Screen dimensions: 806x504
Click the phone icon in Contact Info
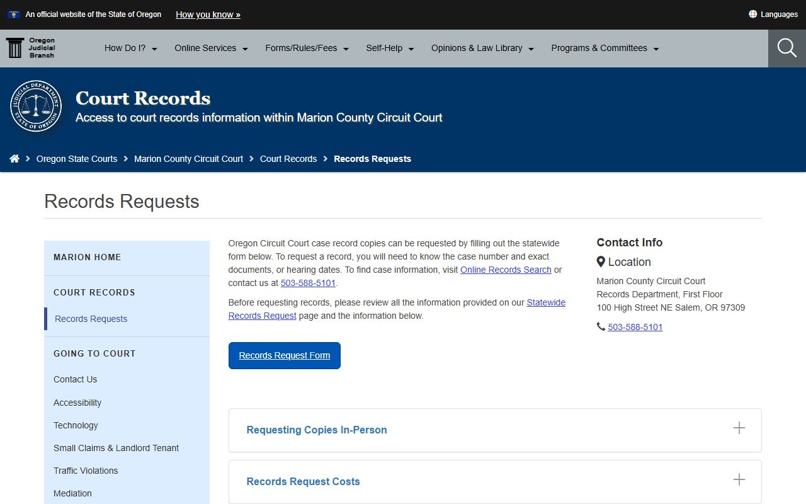(601, 327)
